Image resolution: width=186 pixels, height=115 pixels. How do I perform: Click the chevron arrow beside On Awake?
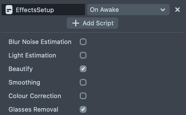(x=163, y=10)
